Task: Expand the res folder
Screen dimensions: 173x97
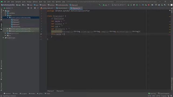Action: tap(5, 36)
